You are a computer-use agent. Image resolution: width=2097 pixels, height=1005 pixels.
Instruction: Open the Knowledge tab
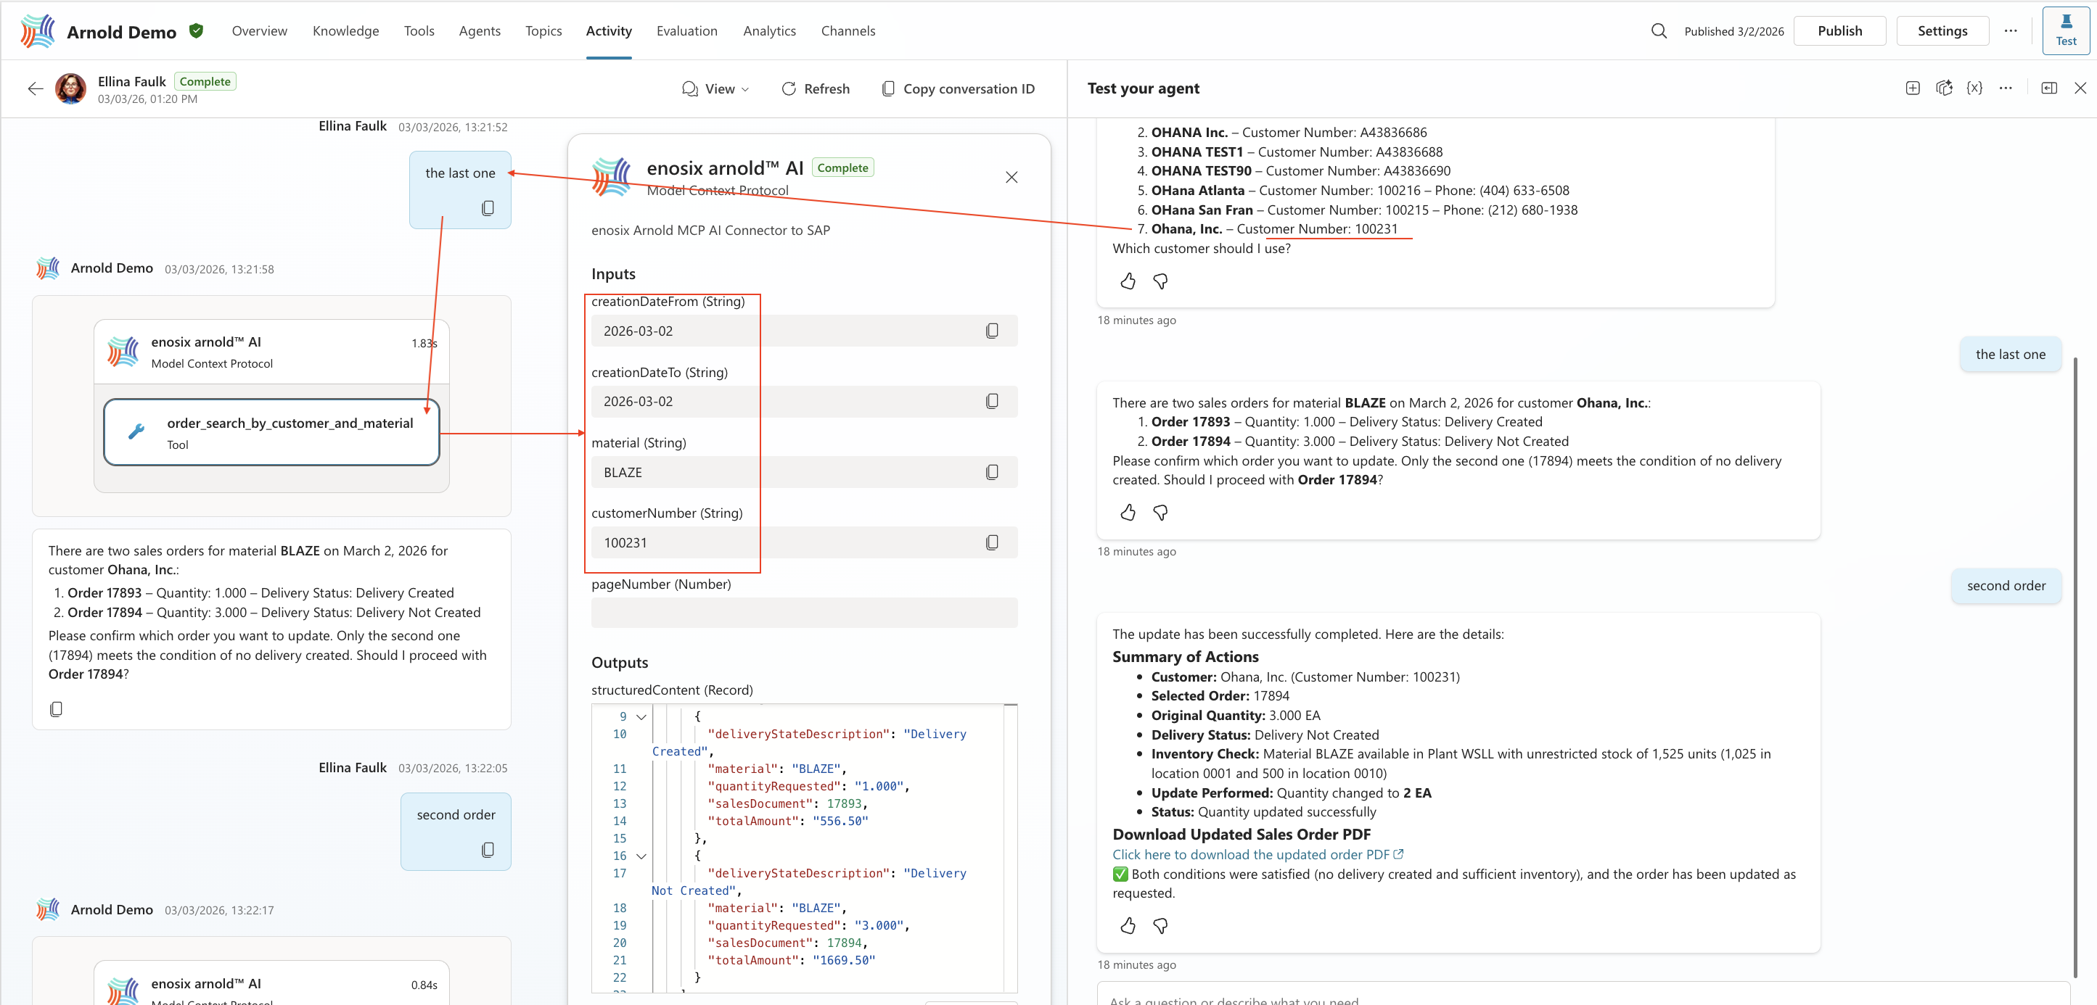[345, 31]
